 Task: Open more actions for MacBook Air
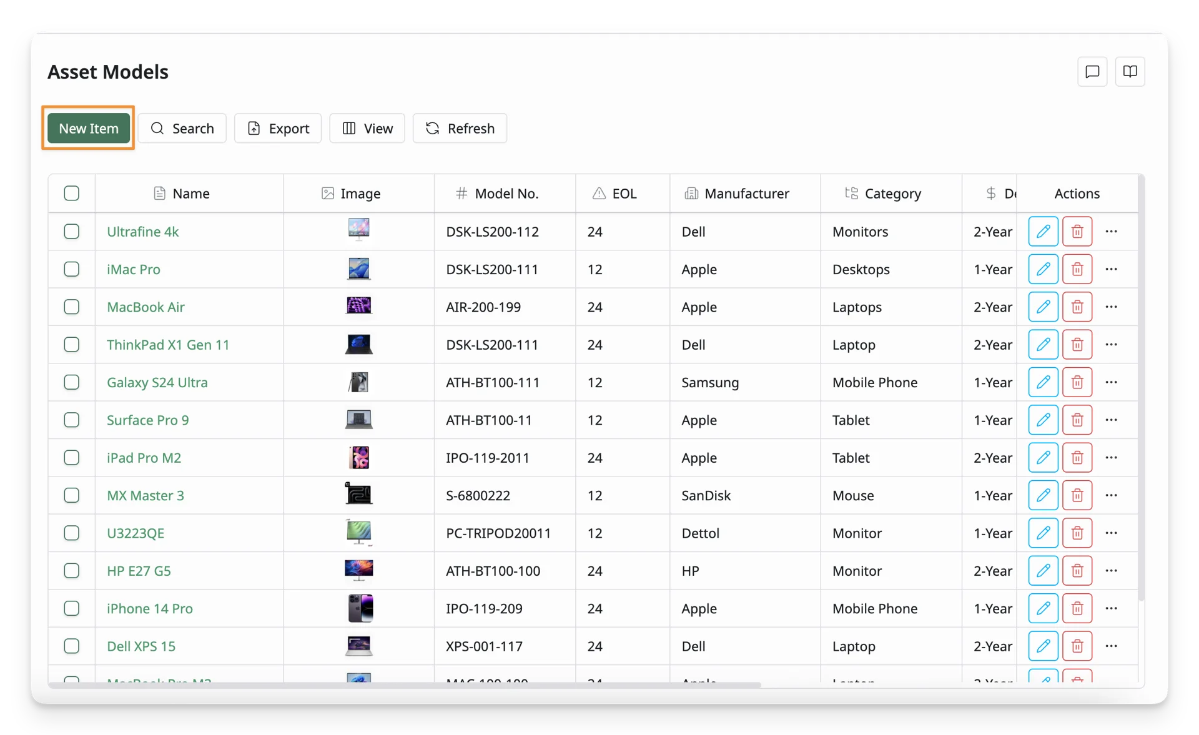1111,307
